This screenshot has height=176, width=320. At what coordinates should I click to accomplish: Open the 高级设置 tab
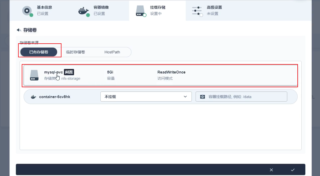point(214,10)
